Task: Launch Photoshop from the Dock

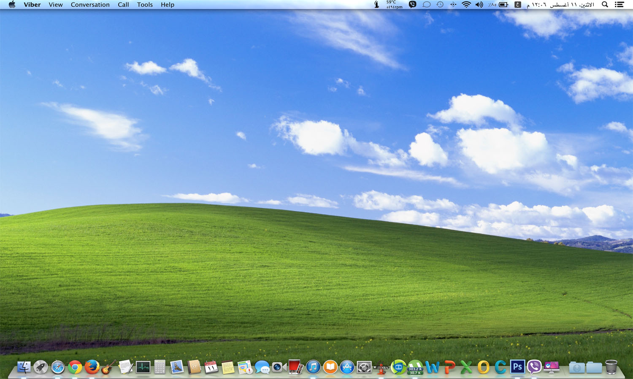Action: click(517, 367)
